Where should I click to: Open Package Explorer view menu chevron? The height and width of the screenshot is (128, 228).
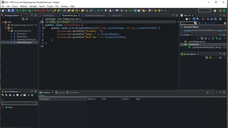coord(36,19)
